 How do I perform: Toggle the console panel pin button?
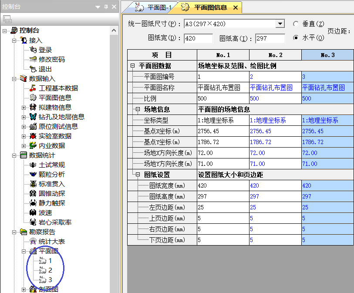pyautogui.click(x=106, y=7)
